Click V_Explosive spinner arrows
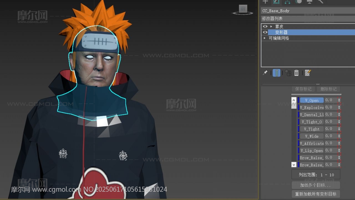 tap(339, 107)
